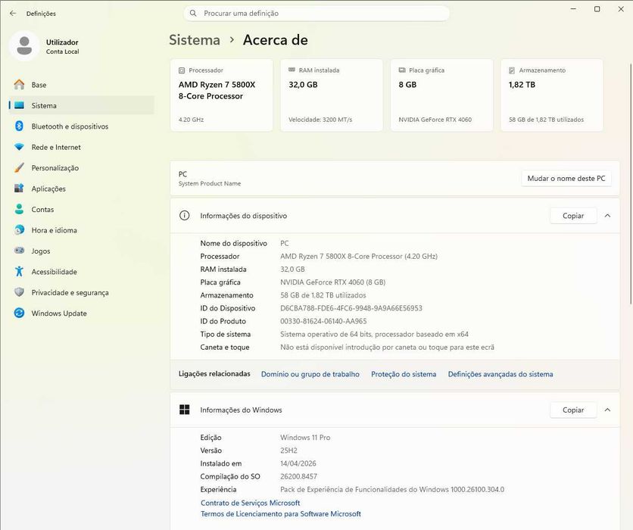Select the AMD Ryzen 7 5800X processor card
This screenshot has width=633, height=530.
click(222, 95)
